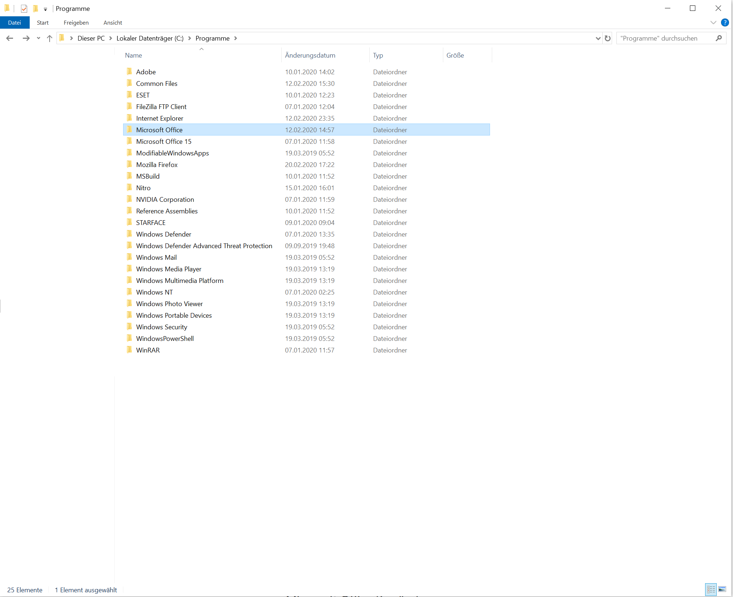The height and width of the screenshot is (597, 733).
Task: Go up to the parent folder
Action: point(49,38)
